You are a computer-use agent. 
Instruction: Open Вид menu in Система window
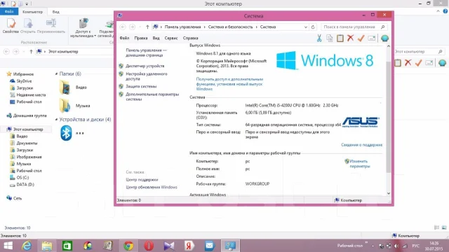pos(156,38)
